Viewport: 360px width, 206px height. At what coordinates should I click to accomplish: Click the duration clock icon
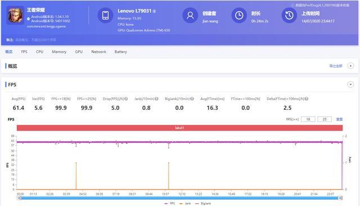coord(239,15)
